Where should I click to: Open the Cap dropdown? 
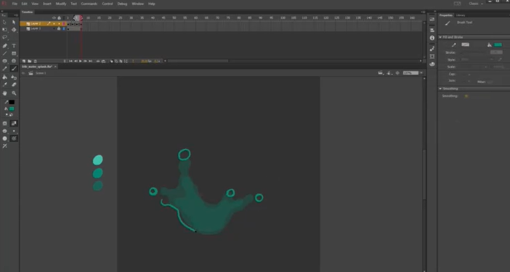tap(469, 74)
